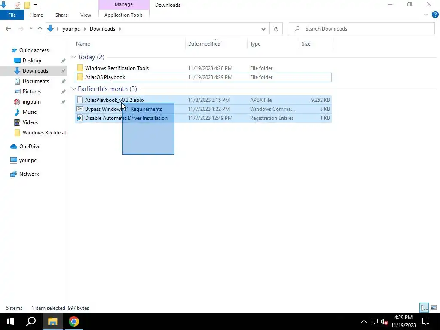
Task: Open the address bar history dropdown
Action: (x=263, y=29)
